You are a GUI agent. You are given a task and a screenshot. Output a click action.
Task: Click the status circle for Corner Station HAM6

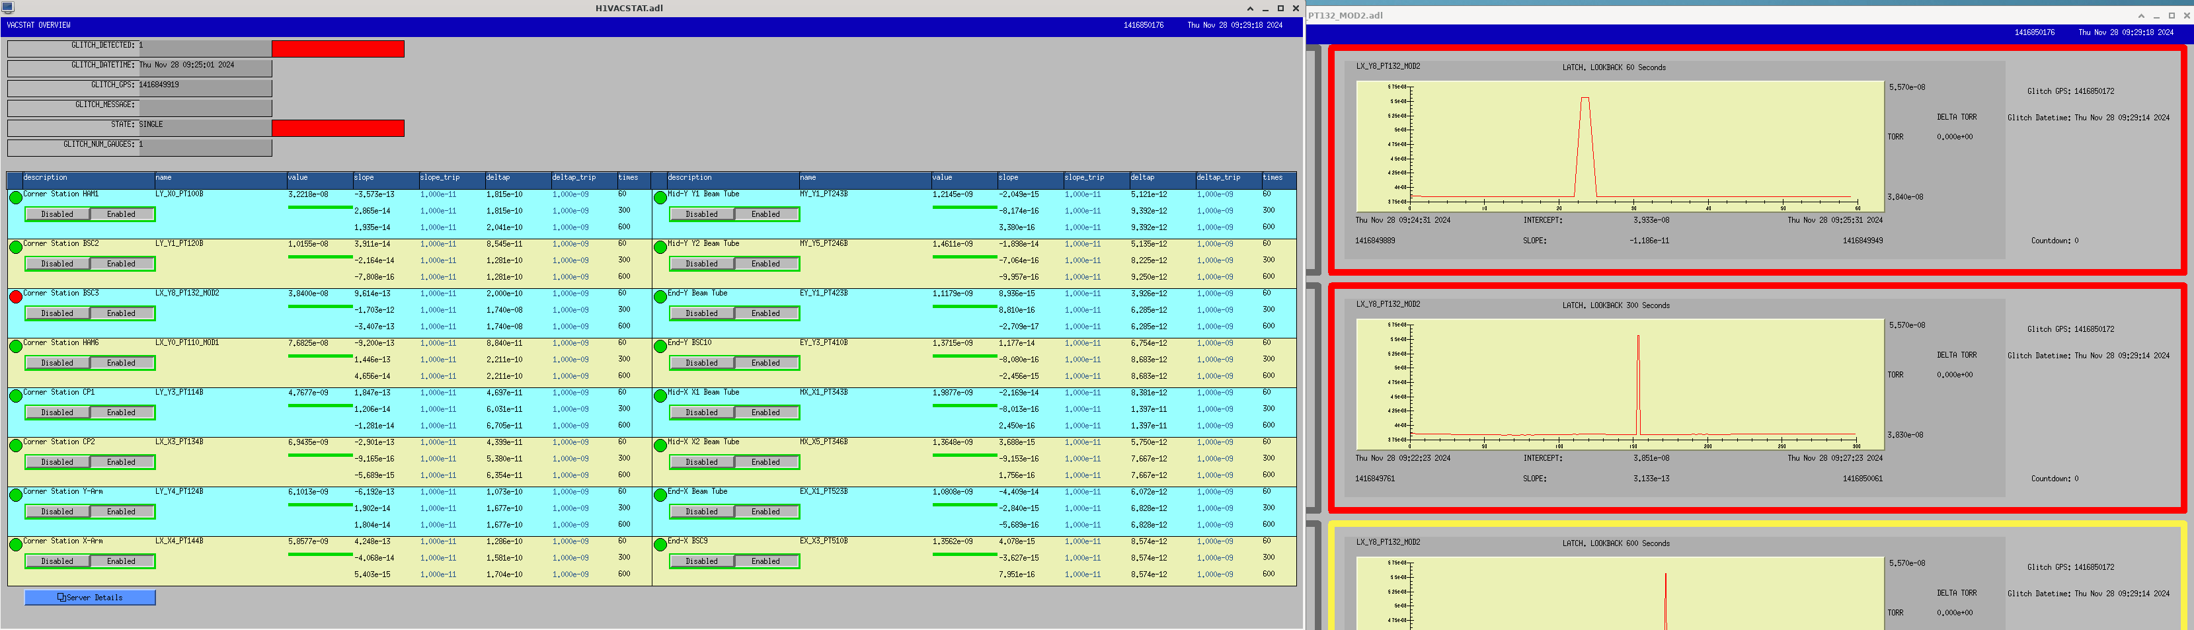click(15, 346)
